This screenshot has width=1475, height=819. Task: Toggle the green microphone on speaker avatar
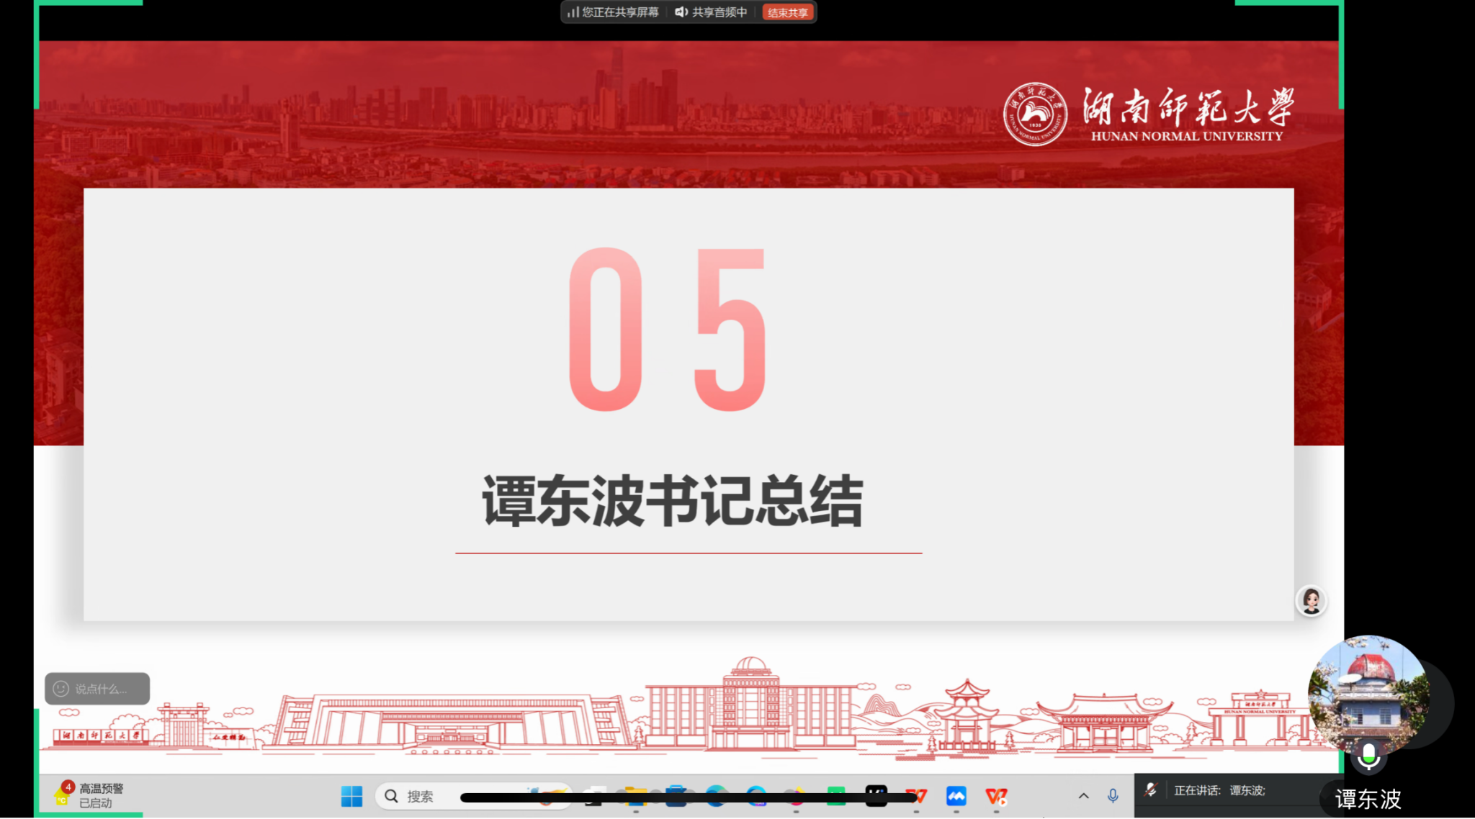click(x=1368, y=756)
